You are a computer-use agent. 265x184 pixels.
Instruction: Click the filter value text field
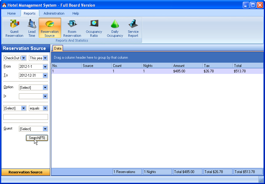[26, 117]
